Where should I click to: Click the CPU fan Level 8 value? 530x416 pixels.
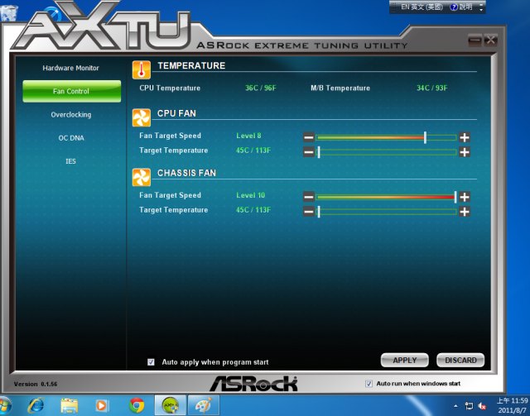click(x=248, y=136)
